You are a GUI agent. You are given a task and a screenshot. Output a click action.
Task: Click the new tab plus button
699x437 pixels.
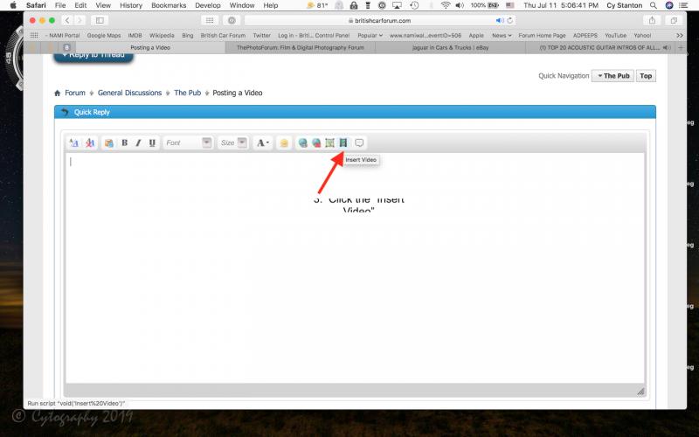(x=681, y=48)
